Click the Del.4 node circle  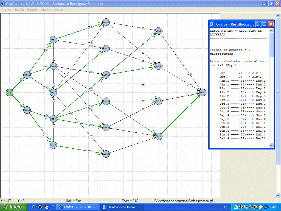[159, 136]
